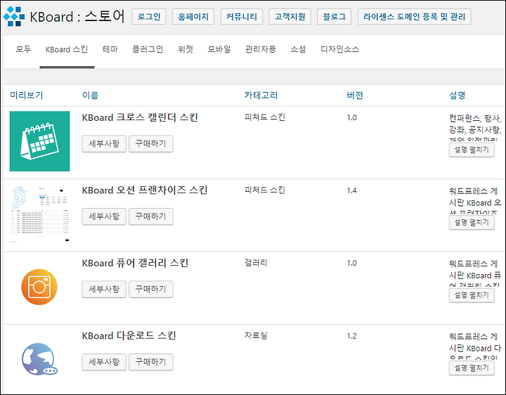Open the Ocean Franchise skin preview thumbnail
Screen dimensions: 506x395
pos(39,214)
